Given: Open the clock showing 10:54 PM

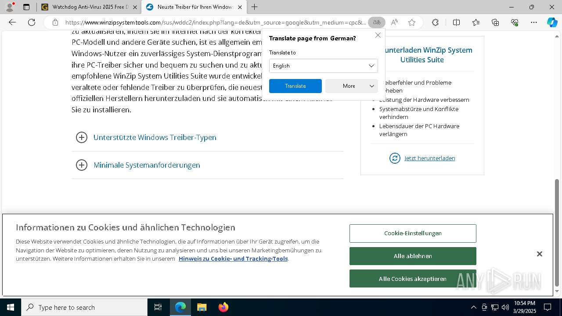Looking at the screenshot, I should coord(525,307).
